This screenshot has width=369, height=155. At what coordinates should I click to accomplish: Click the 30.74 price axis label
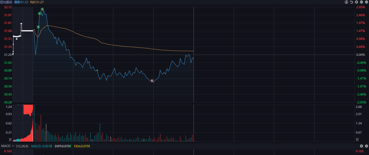pyautogui.click(x=8, y=78)
